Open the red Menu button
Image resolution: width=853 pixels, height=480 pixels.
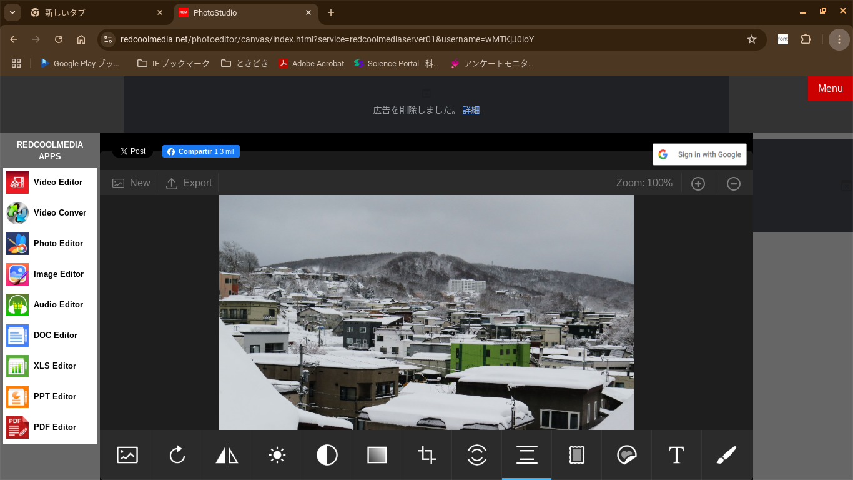[830, 88]
